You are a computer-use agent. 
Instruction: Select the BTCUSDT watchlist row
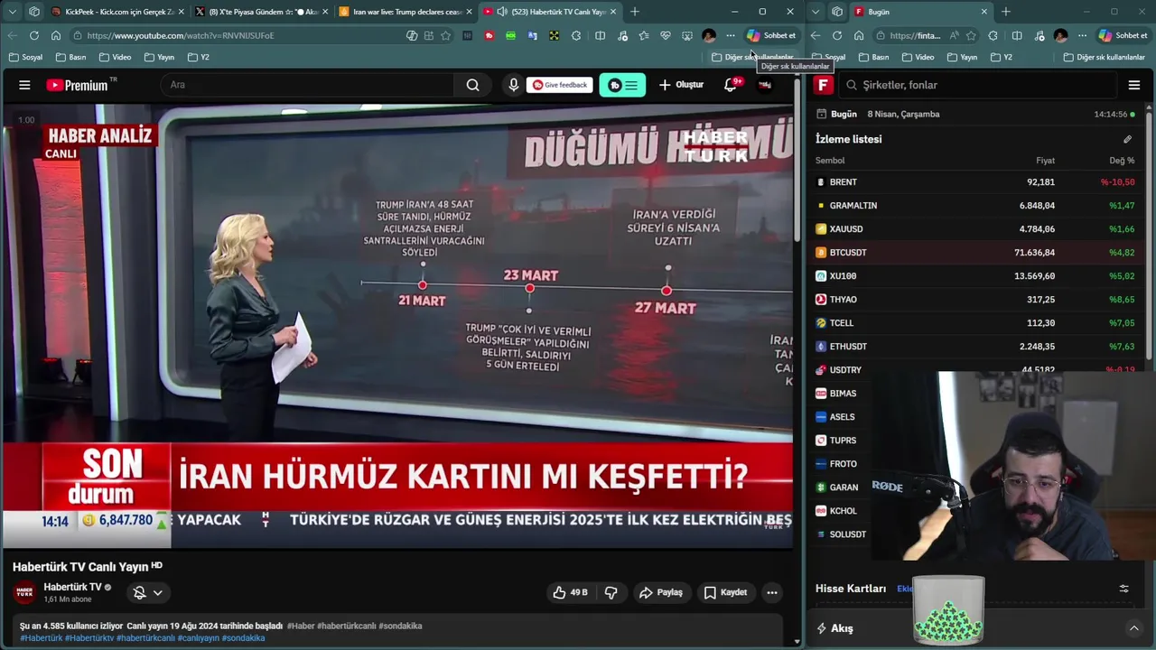click(975, 252)
